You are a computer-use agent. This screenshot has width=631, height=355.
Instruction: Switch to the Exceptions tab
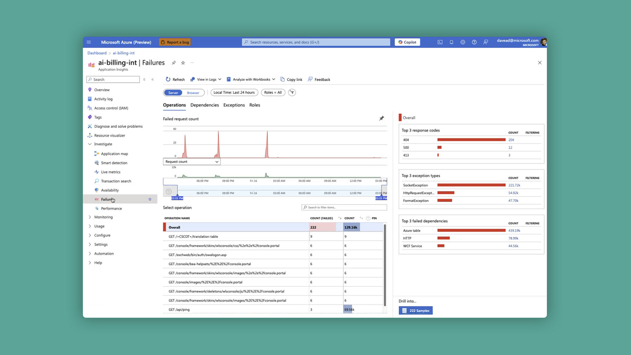coord(234,105)
